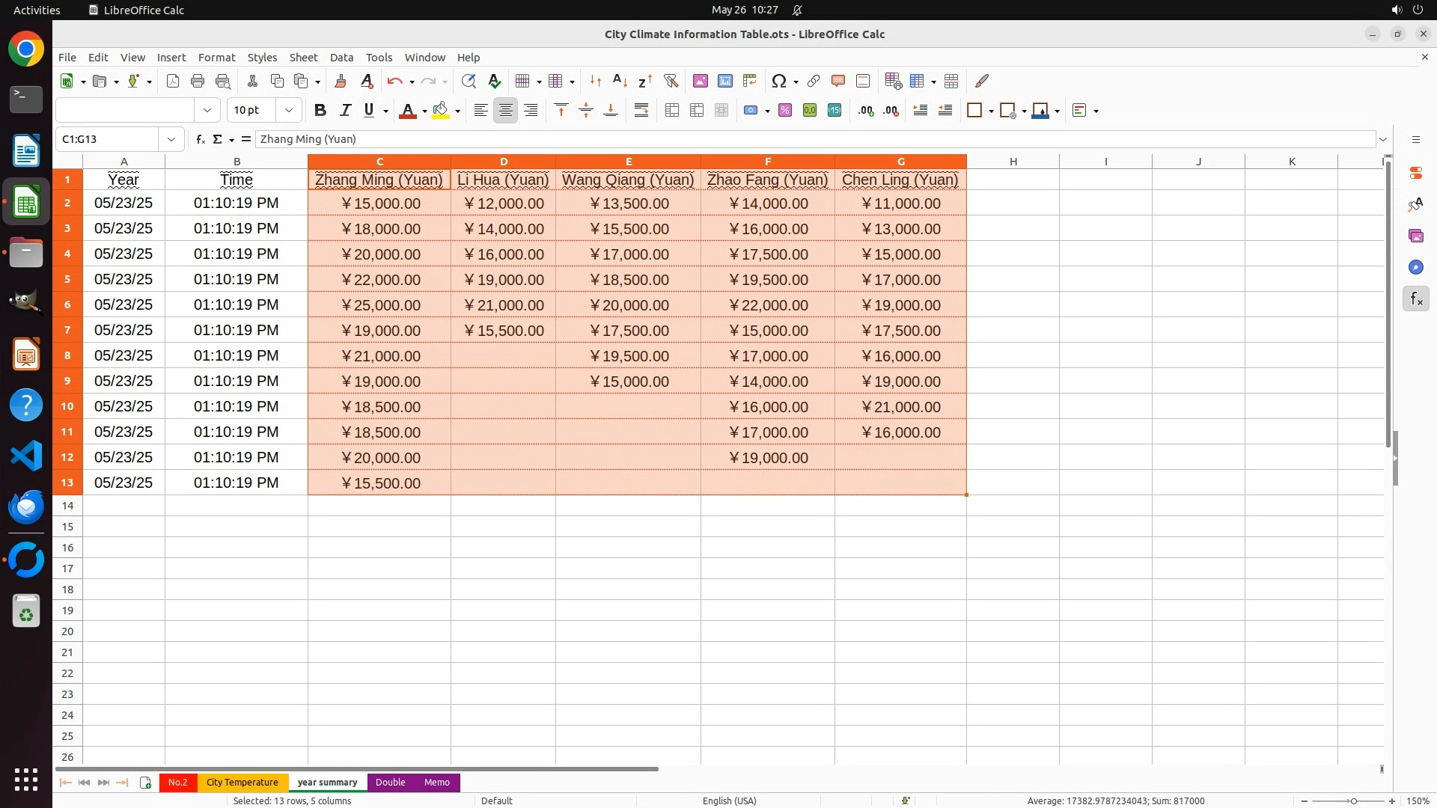Viewport: 1437px width, 808px height.
Task: Switch to City Temperature sheet tab
Action: (242, 783)
